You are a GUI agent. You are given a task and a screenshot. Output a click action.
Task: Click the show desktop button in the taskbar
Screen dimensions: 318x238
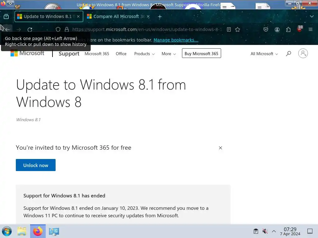tap(310, 231)
